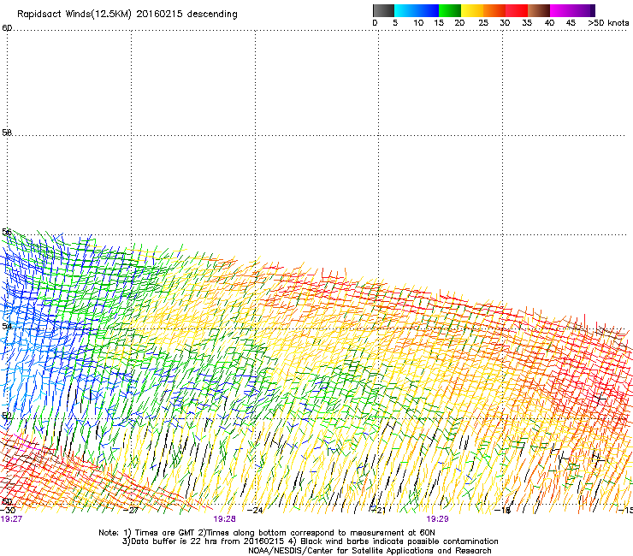
Task: Click the longitude label -24
Action: pos(255,511)
